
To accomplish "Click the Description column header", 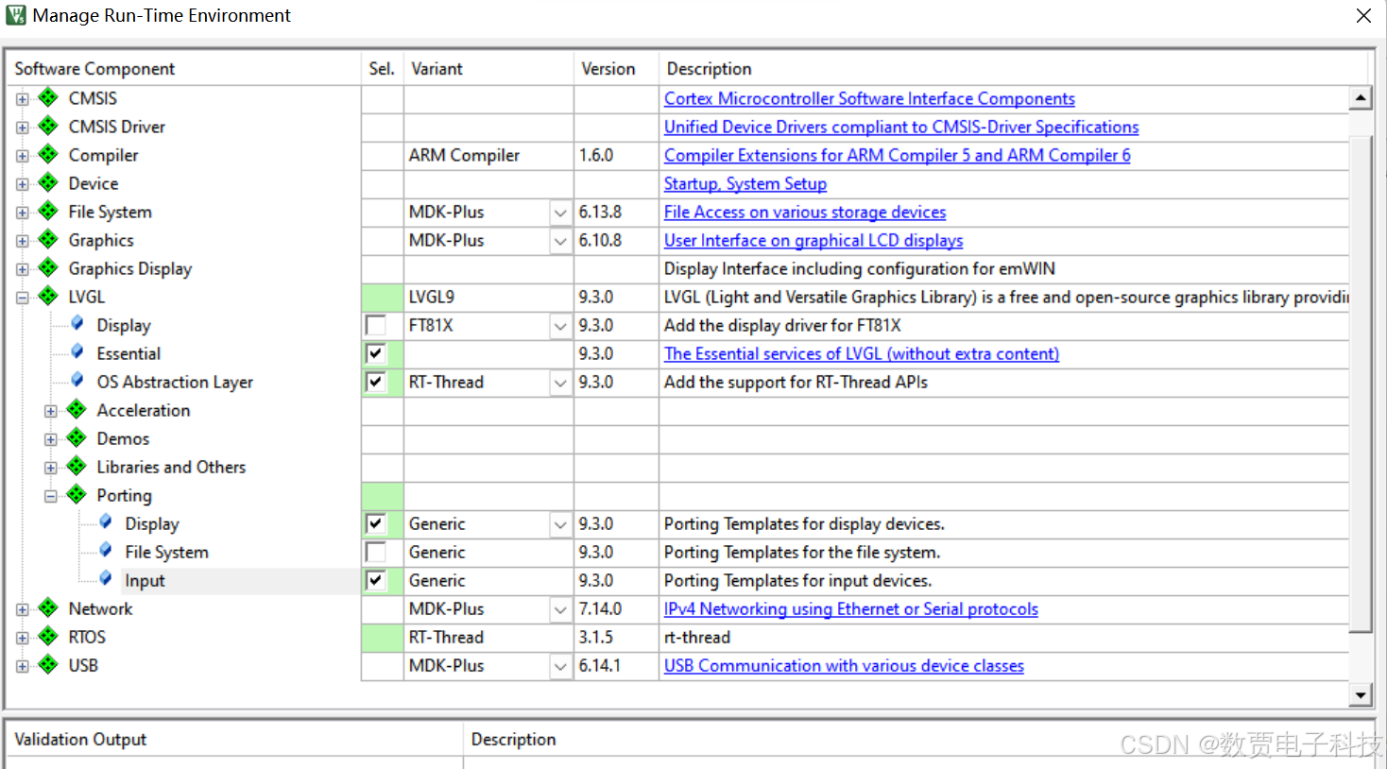I will tap(1013, 69).
